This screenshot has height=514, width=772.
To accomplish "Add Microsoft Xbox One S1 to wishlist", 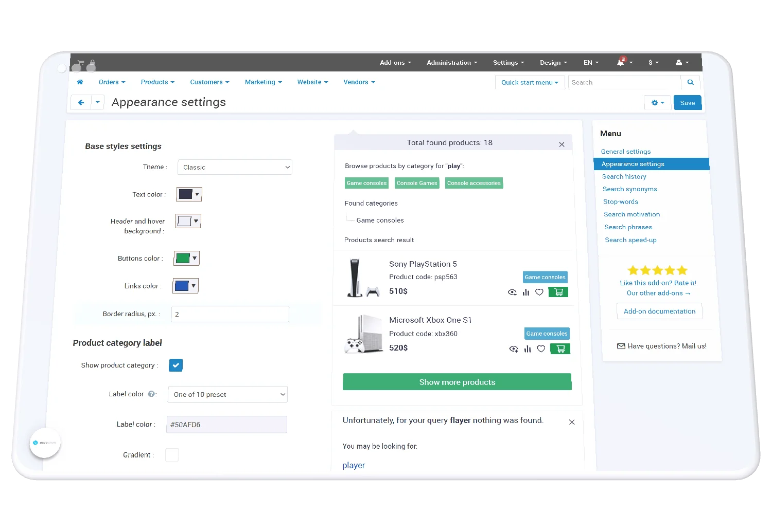I will click(x=541, y=349).
